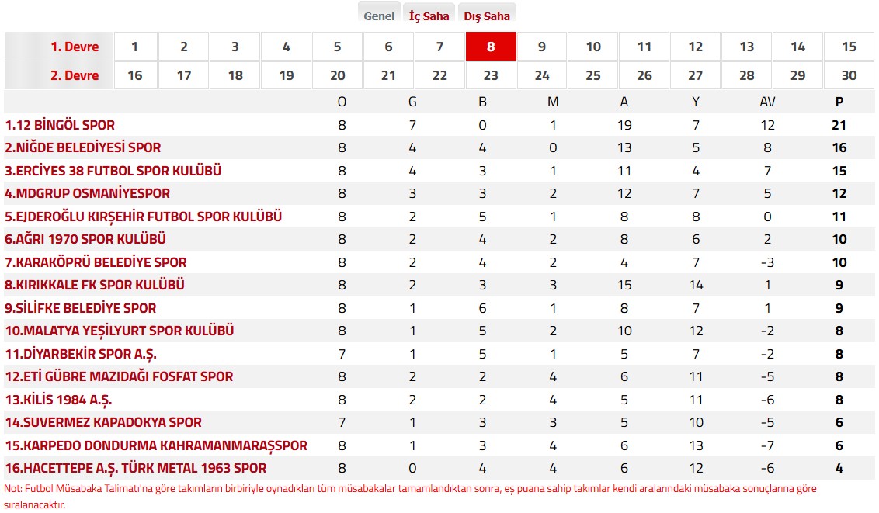Choose week 15 in first half

(849, 47)
